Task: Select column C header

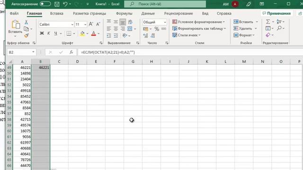Action: tap(59, 62)
